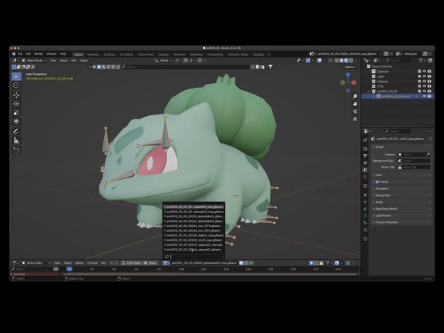Open the Edit menu
Viewport: 444px width, 333px height.
tap(28, 54)
